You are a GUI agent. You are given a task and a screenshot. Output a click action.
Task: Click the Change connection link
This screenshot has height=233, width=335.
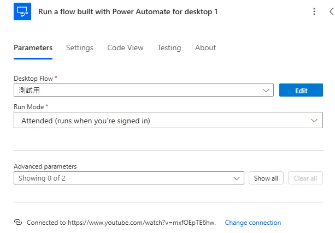point(253,223)
